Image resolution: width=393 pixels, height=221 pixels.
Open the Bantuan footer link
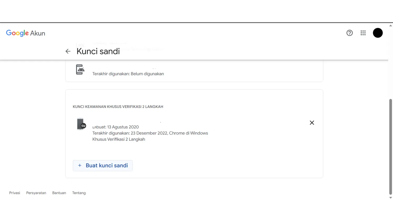[59, 193]
